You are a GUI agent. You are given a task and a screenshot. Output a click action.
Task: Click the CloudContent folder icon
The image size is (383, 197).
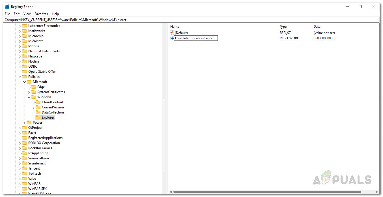(38, 102)
